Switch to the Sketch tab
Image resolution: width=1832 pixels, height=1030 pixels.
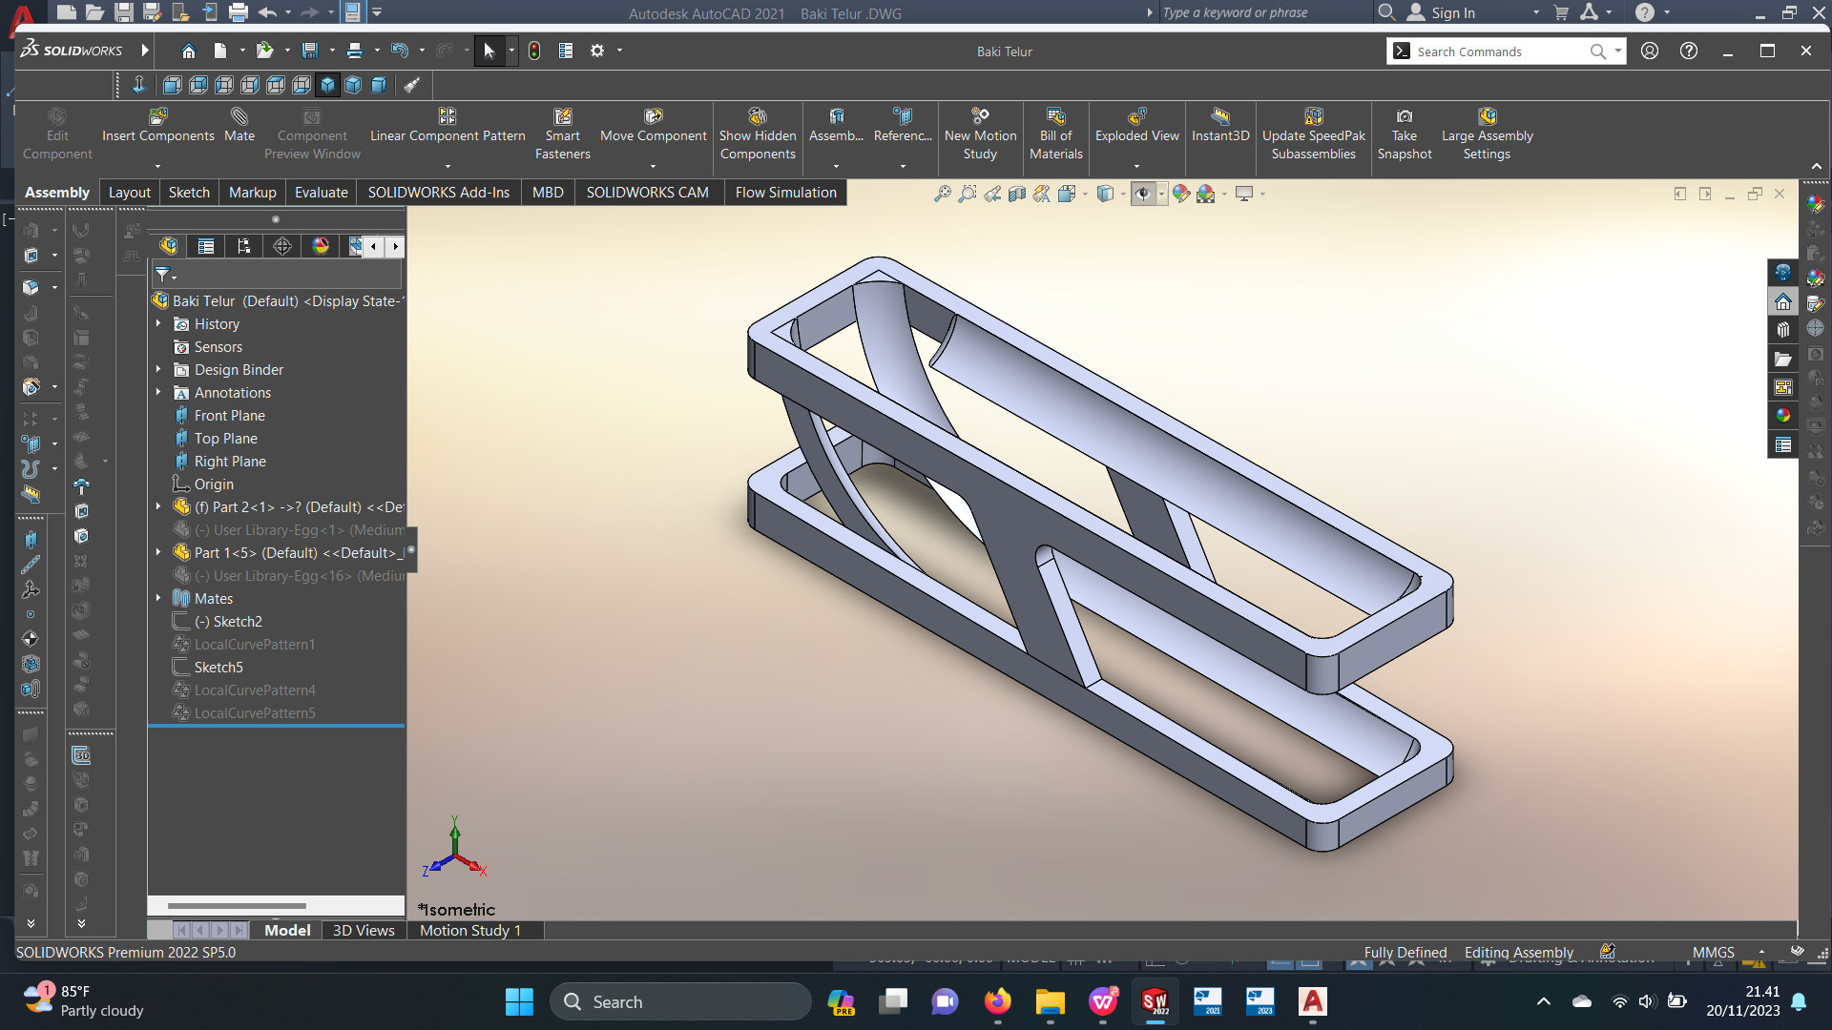189,193
